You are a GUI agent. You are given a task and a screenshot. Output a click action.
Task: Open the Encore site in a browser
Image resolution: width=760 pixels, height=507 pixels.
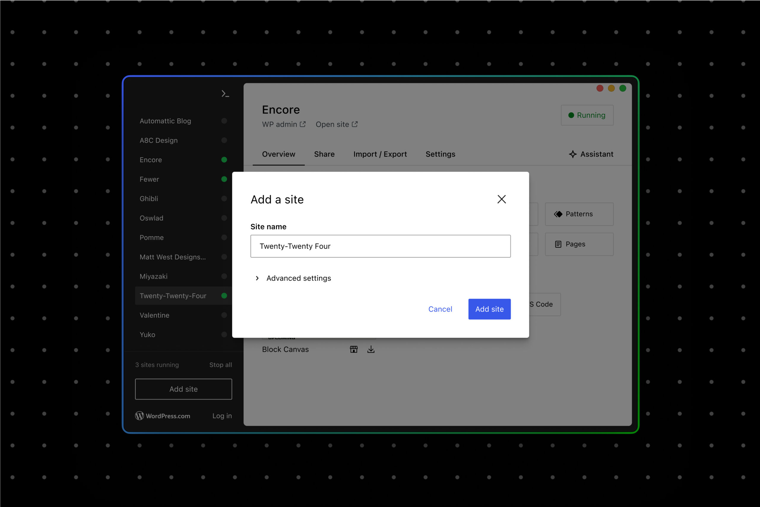point(337,124)
